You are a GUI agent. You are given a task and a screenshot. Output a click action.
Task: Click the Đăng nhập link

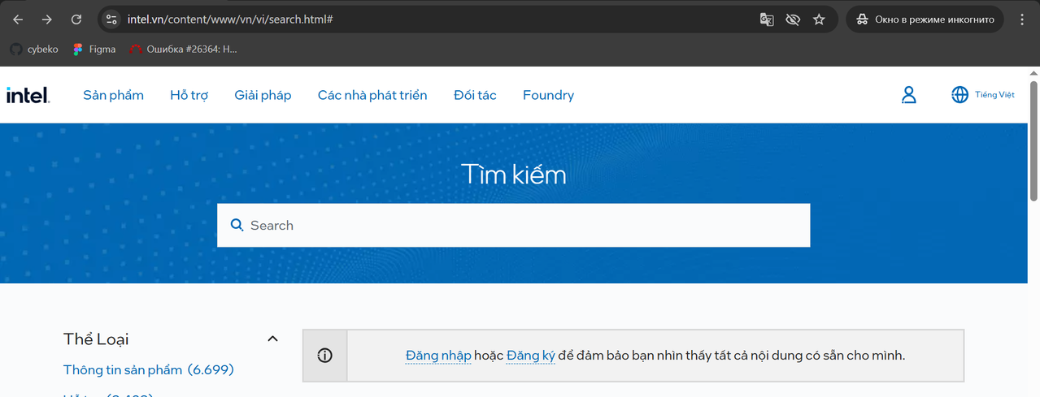click(x=438, y=356)
